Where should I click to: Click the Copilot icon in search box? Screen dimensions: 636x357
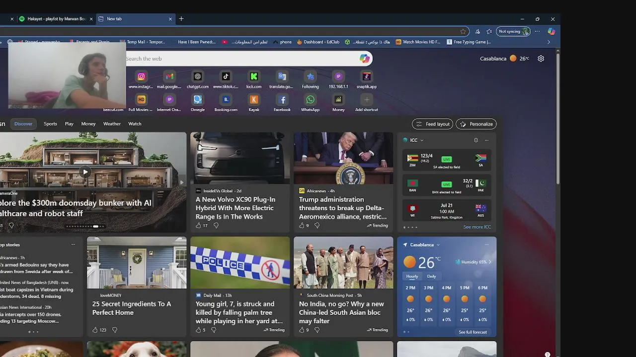pos(365,59)
